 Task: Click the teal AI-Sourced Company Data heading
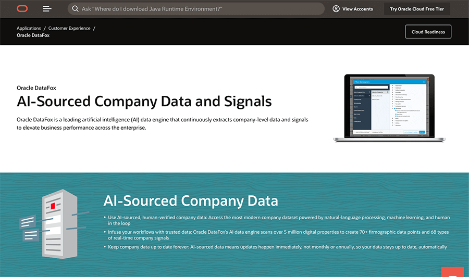tap(191, 200)
